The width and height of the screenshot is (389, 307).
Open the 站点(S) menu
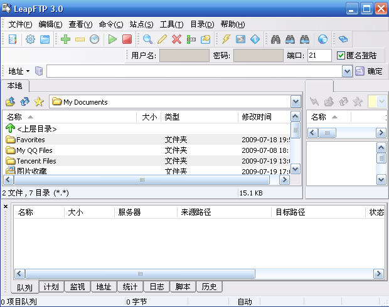141,24
